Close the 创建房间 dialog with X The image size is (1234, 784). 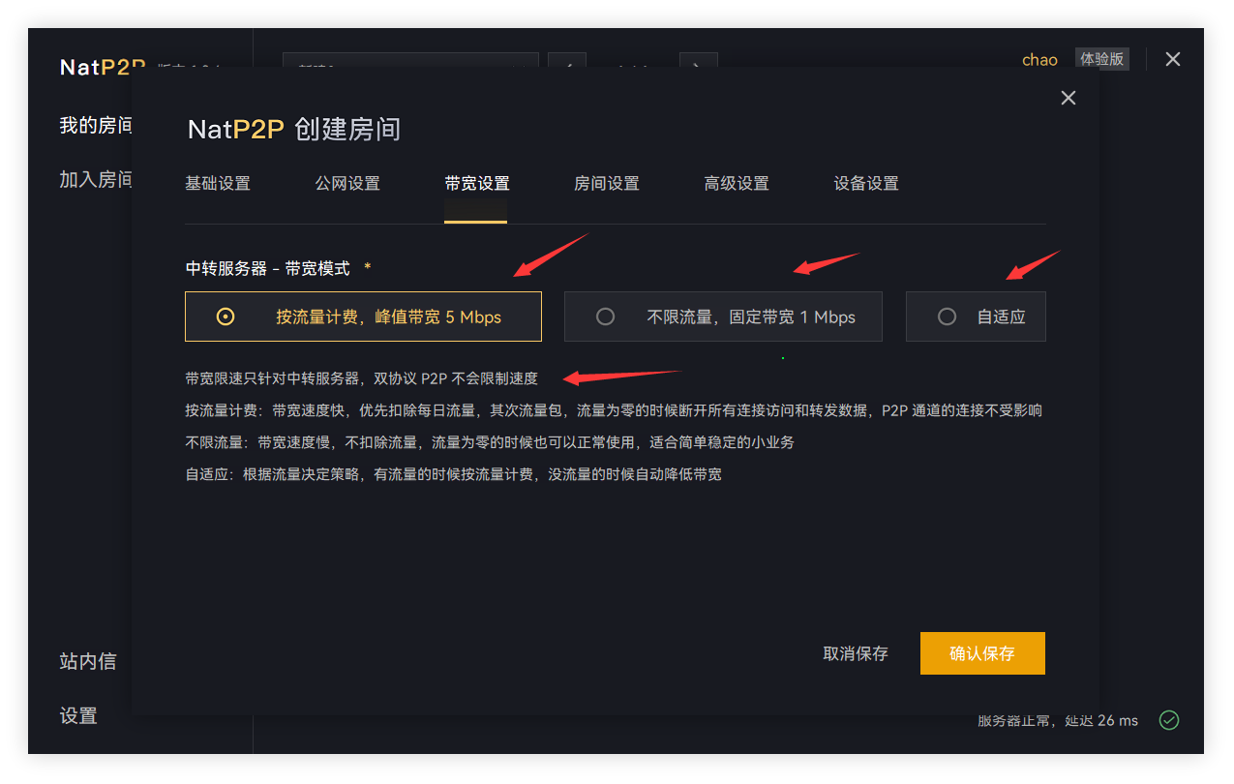pos(1068,98)
